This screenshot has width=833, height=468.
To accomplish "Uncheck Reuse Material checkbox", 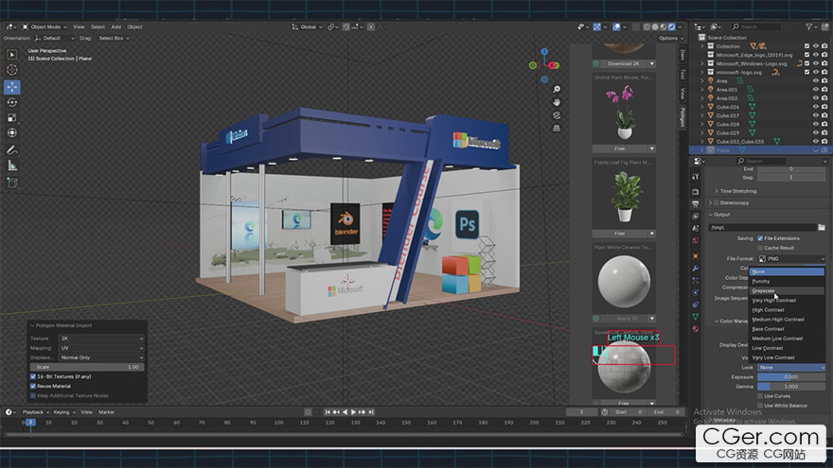I will tap(33, 387).
